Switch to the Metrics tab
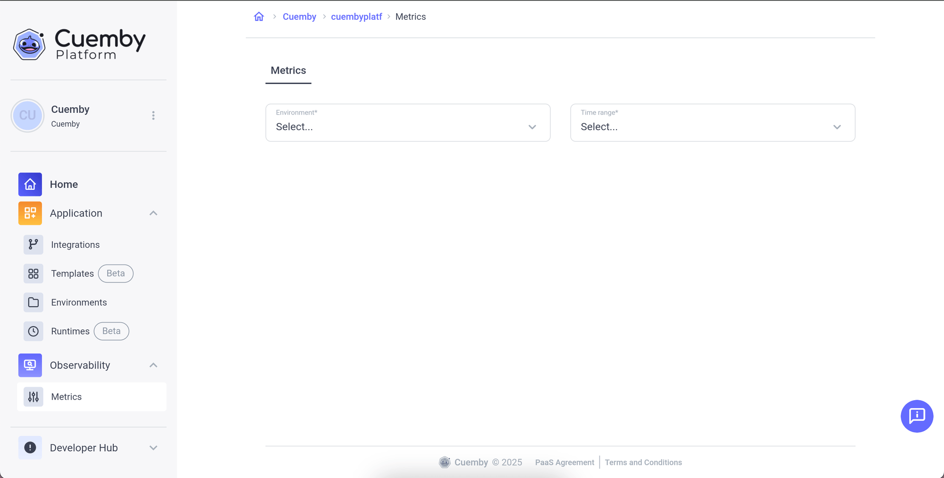Viewport: 944px width, 478px height. [288, 71]
